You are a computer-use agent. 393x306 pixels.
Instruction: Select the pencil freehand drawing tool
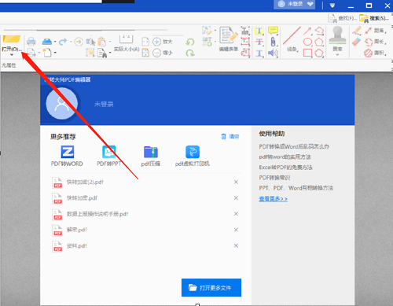[x=357, y=31]
